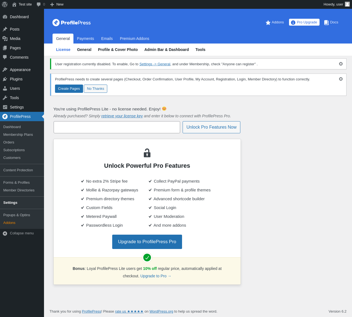Open Forms & Profiles submenu item
The image size is (352, 317).
16,183
